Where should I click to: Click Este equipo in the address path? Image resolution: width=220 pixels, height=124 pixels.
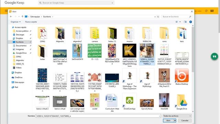(35, 17)
